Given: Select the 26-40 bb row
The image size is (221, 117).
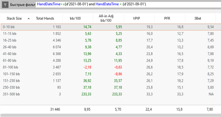Looking at the screenshot, I should [x=110, y=47].
